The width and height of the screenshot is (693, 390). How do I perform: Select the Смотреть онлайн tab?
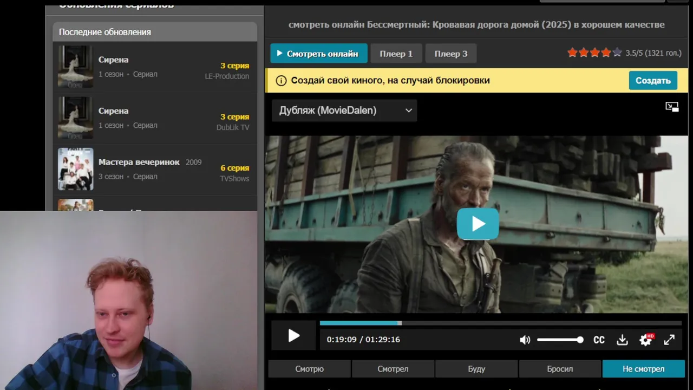[x=319, y=54]
